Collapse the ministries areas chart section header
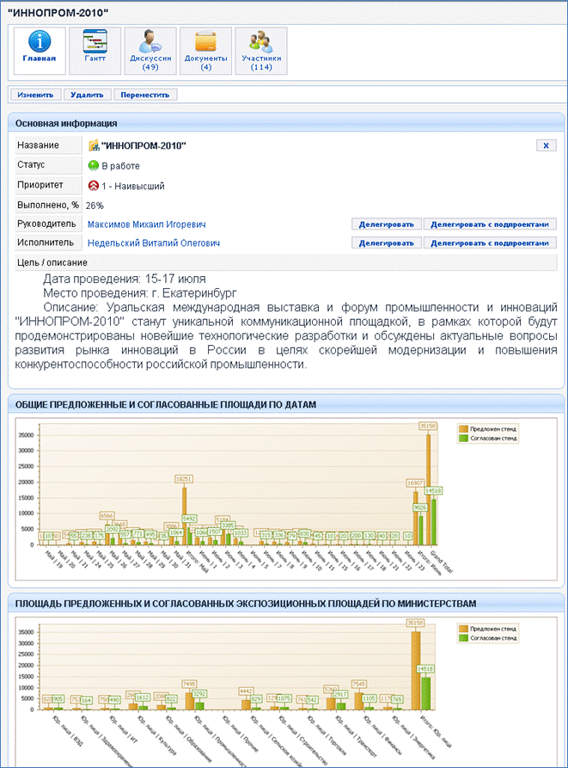Viewport: 568px width, 768px height. click(x=286, y=604)
